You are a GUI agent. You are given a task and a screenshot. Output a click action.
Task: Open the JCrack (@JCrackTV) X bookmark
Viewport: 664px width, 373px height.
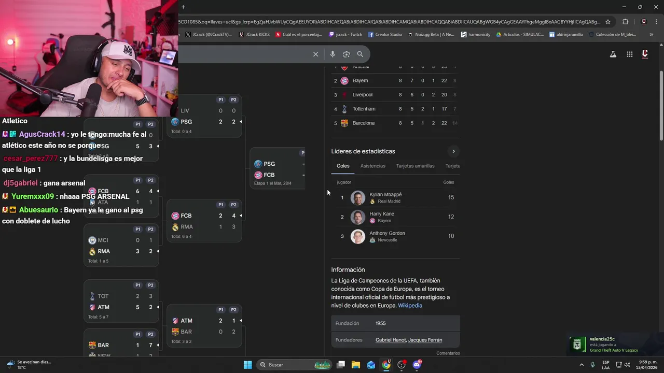coord(208,35)
